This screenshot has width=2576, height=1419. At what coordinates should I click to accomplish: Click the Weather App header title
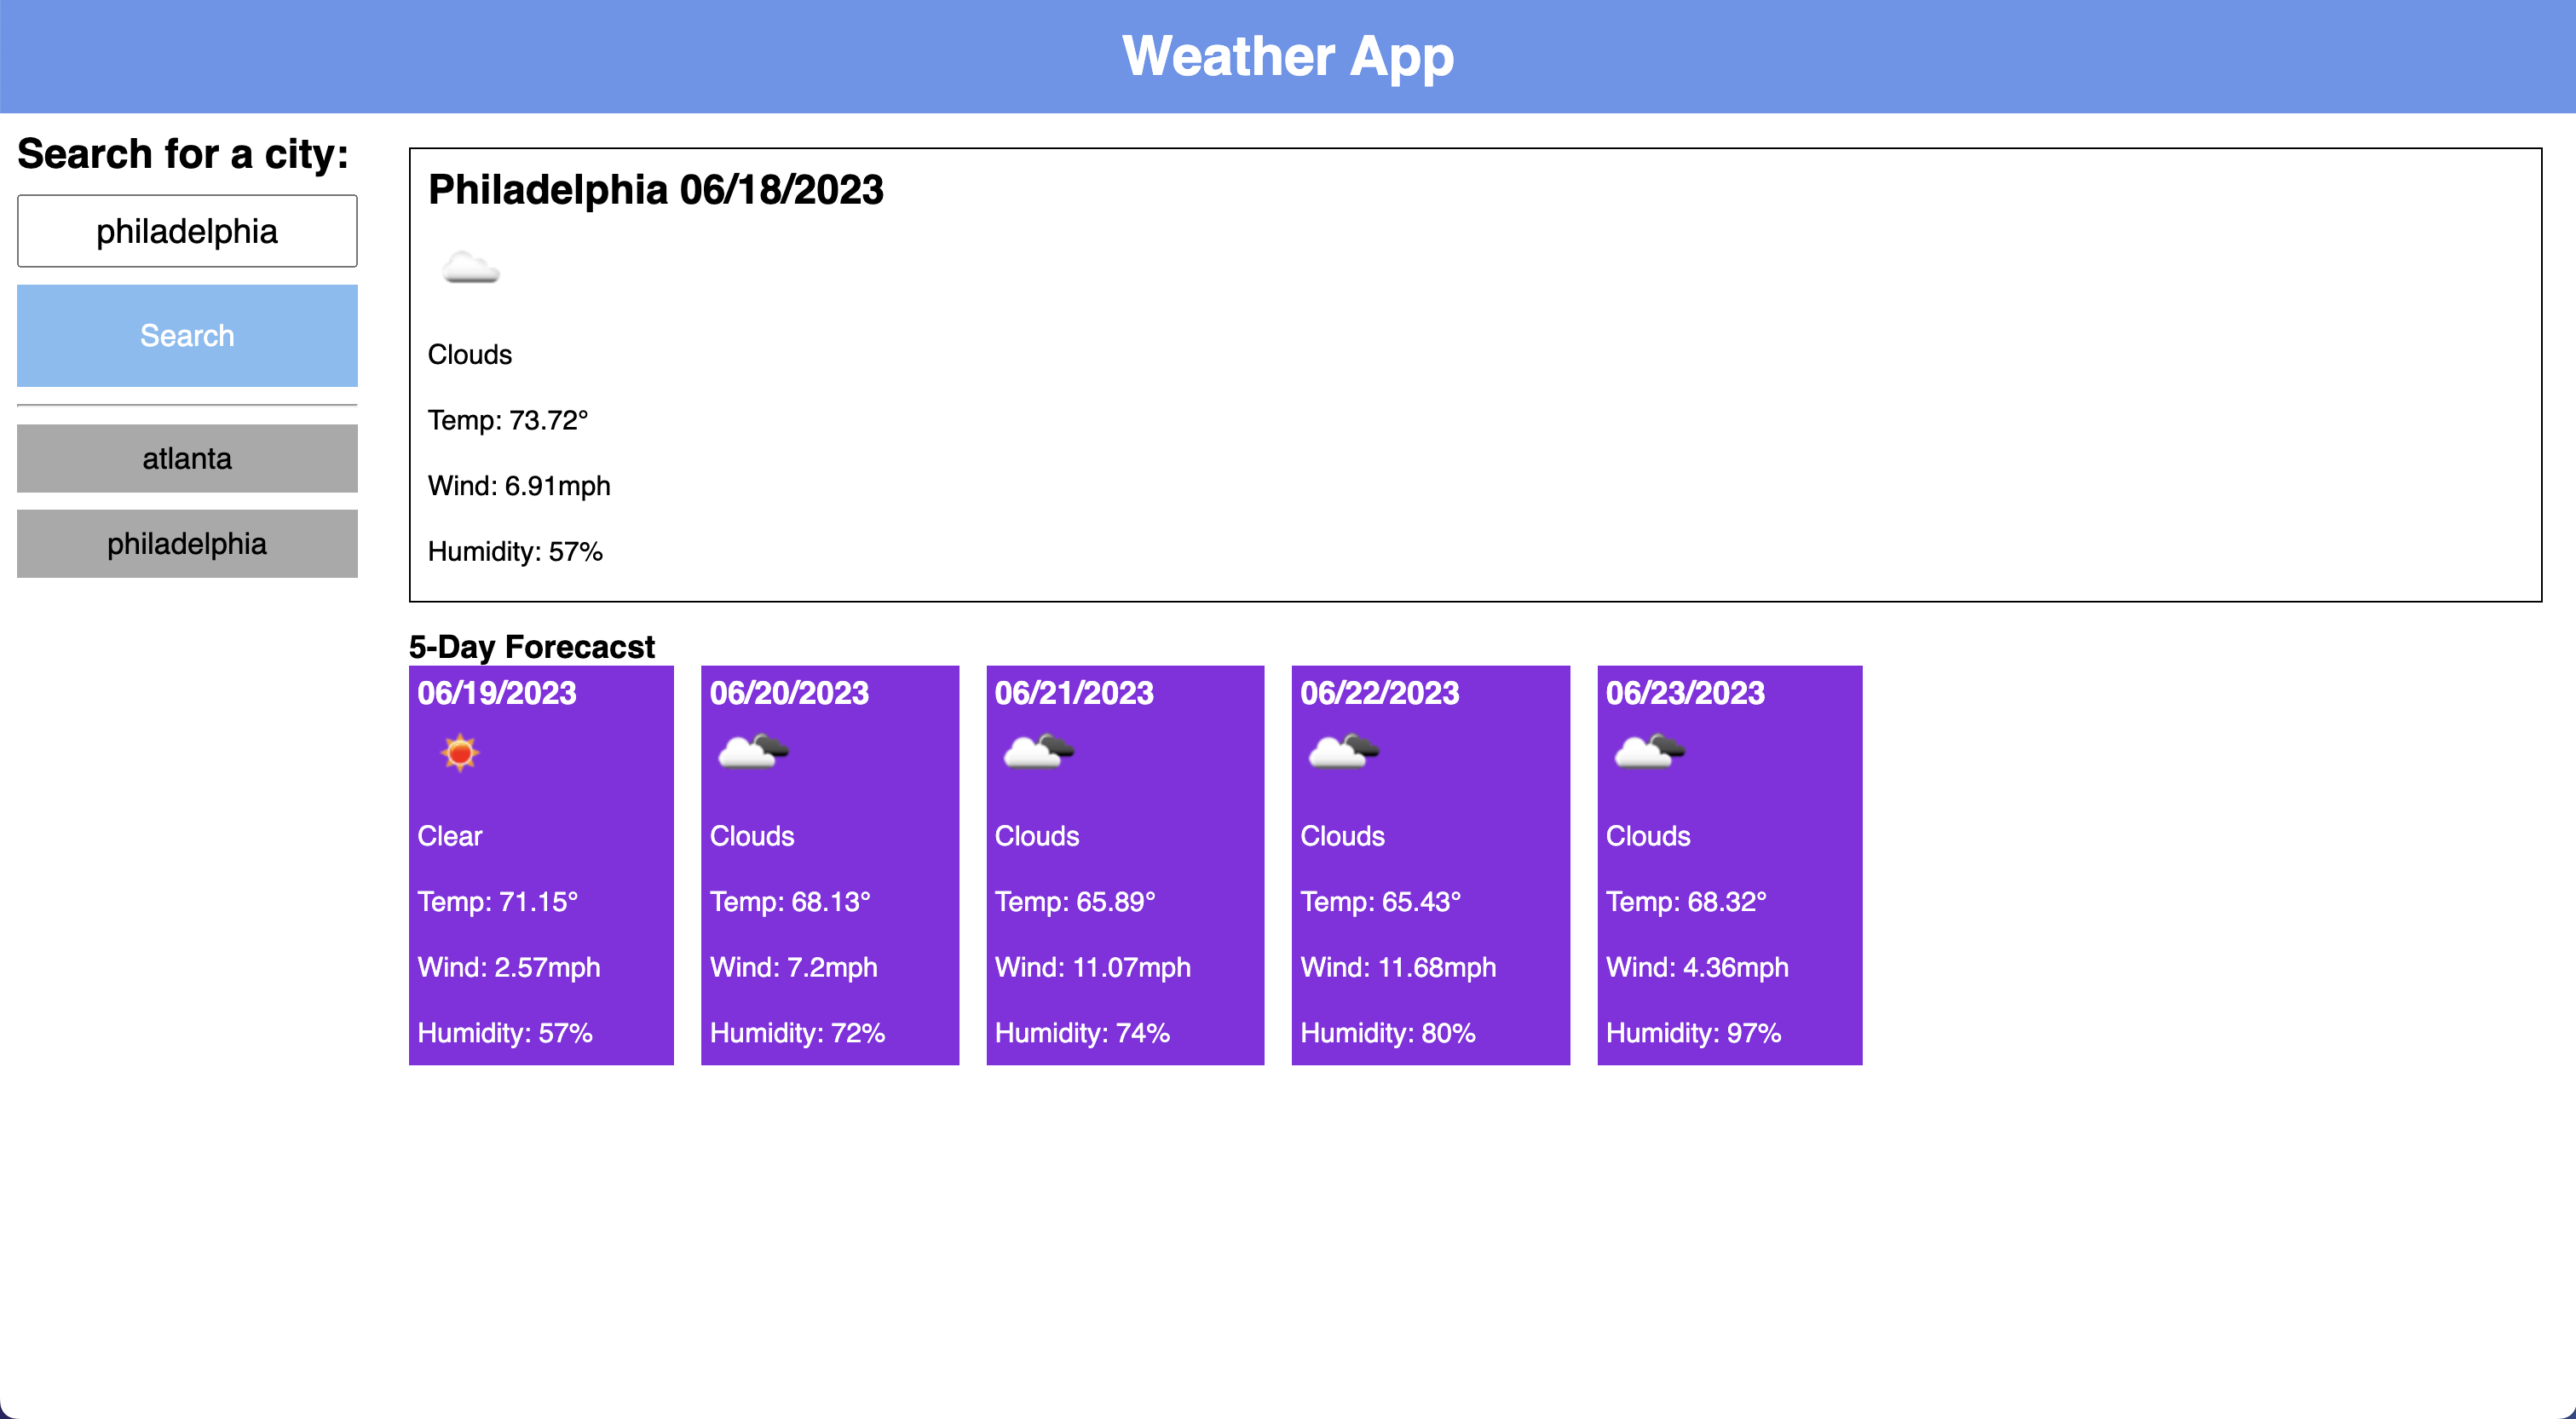point(1287,56)
